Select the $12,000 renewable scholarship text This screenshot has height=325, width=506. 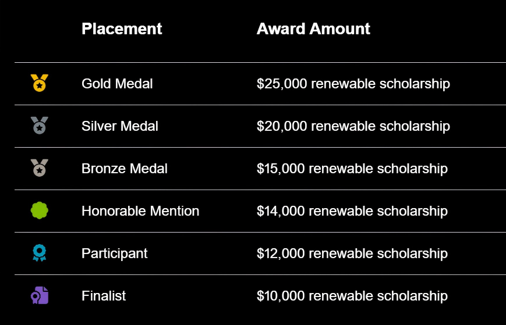352,254
